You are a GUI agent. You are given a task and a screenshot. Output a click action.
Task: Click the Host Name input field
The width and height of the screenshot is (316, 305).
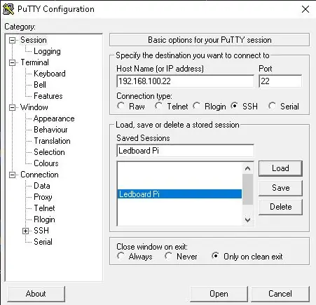pos(185,81)
